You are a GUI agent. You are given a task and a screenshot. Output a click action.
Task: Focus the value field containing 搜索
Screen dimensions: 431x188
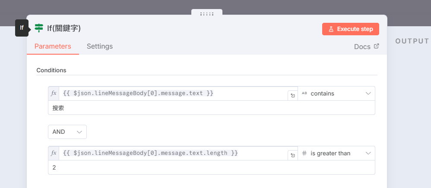(211, 108)
